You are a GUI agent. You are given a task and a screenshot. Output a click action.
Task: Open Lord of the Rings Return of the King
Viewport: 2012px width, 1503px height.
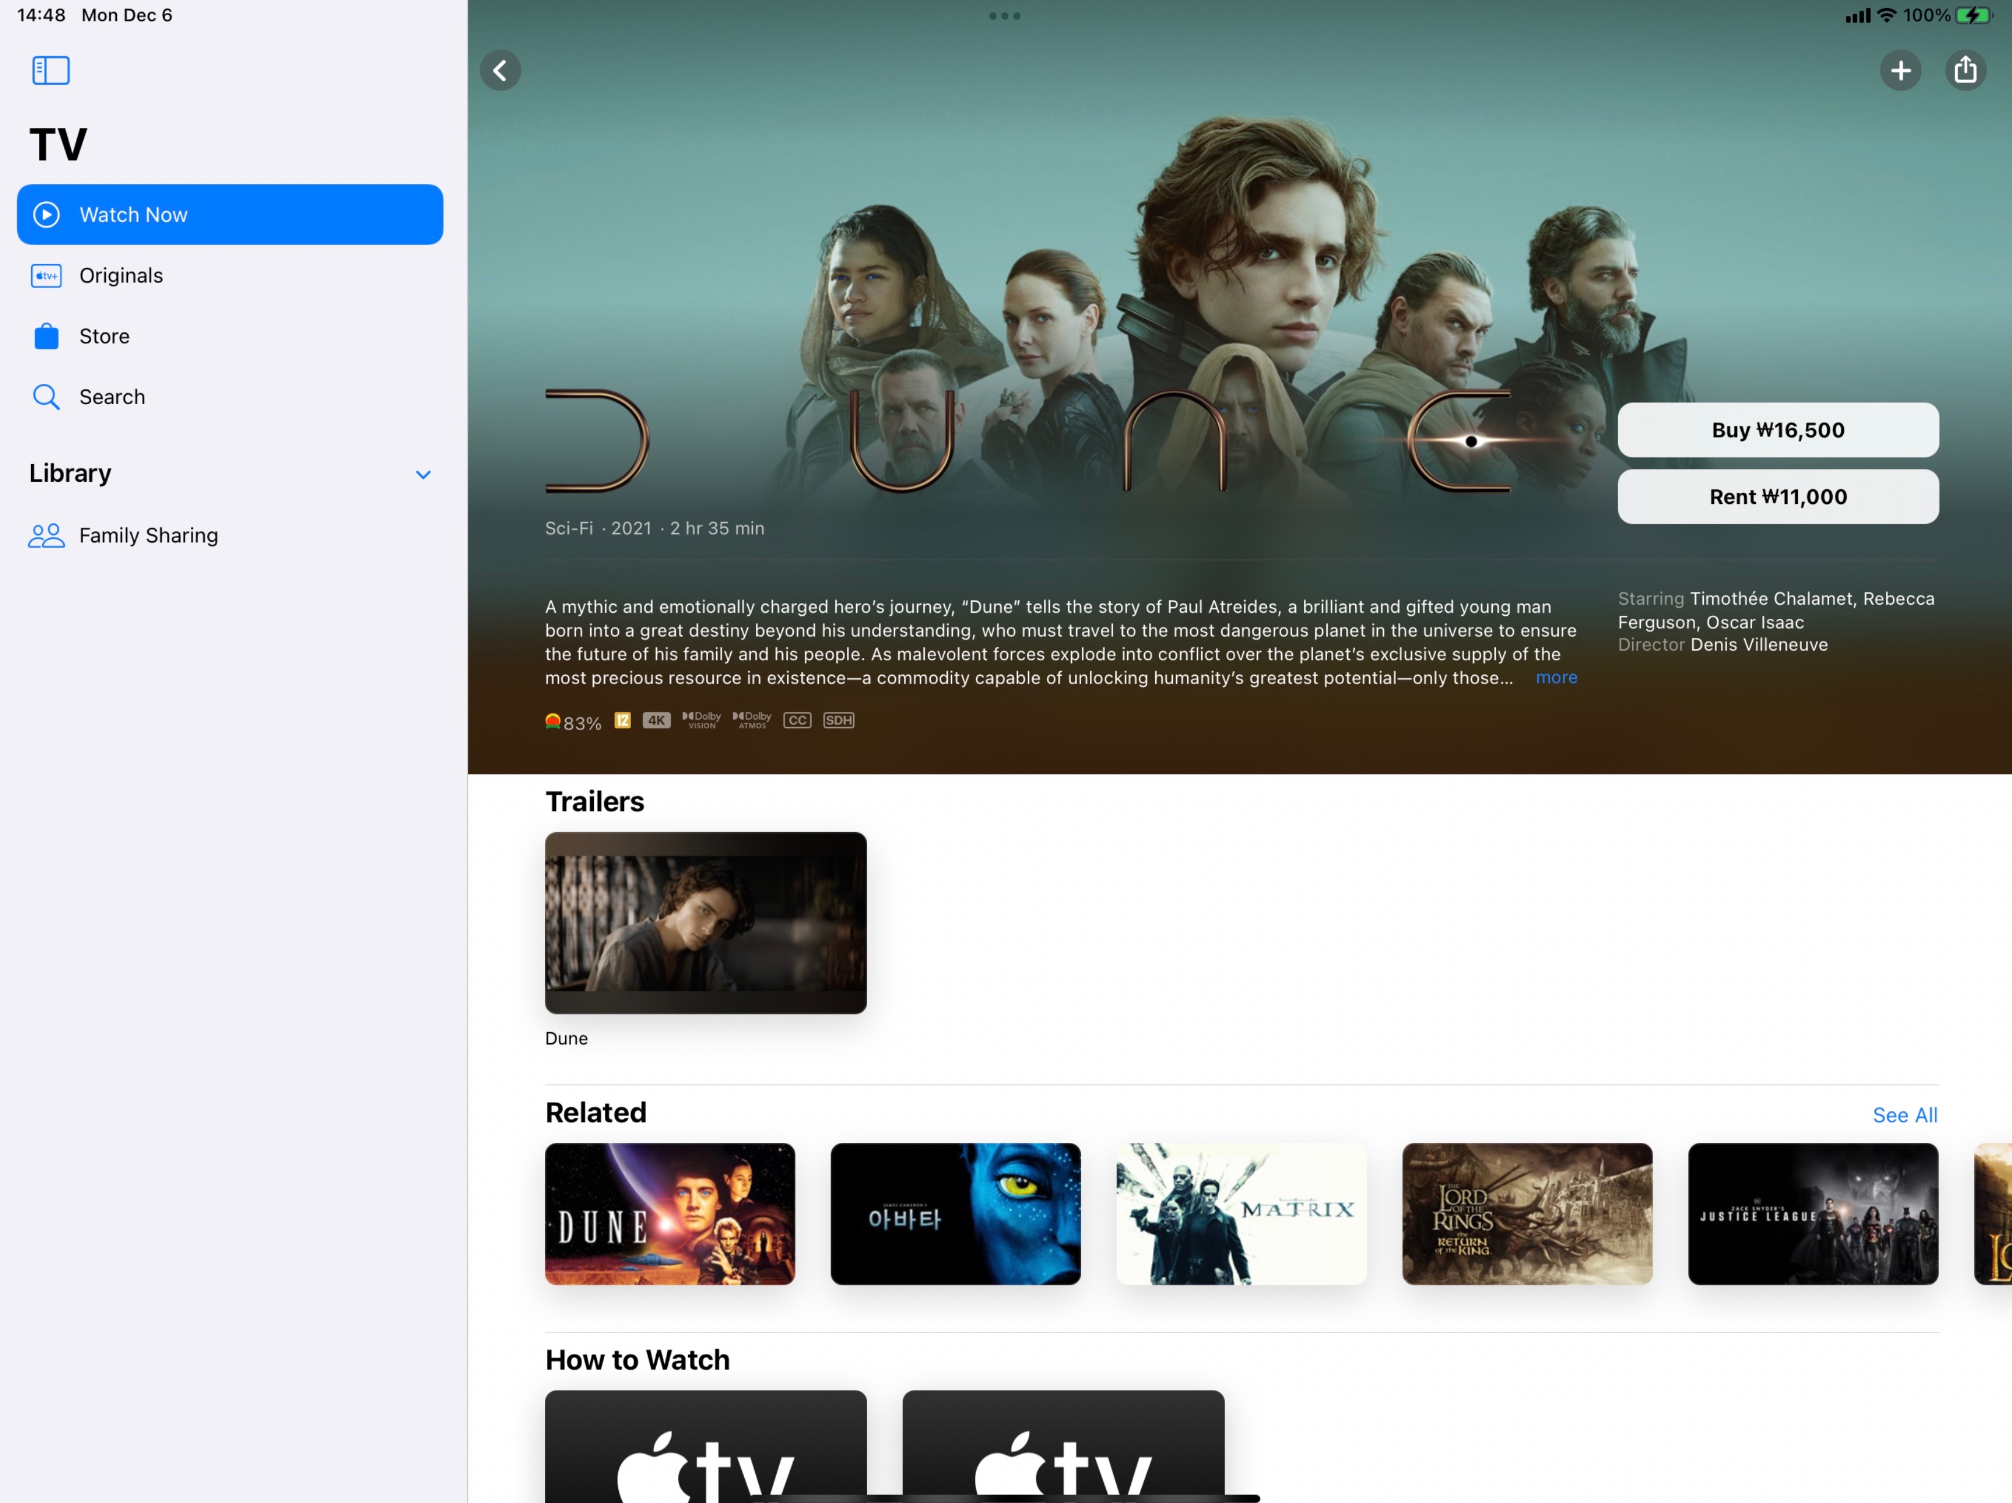[1526, 1214]
